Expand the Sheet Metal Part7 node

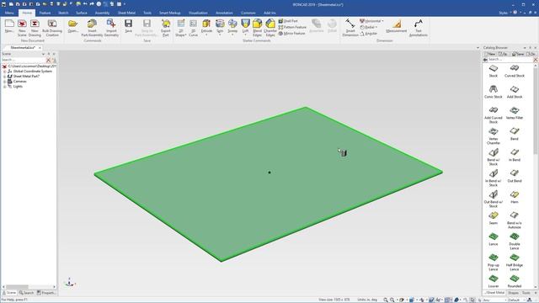[5, 77]
